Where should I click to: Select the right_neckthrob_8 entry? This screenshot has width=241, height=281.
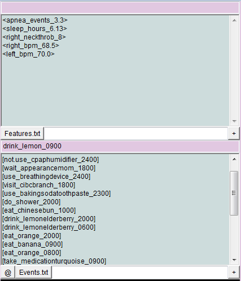[x=34, y=37]
